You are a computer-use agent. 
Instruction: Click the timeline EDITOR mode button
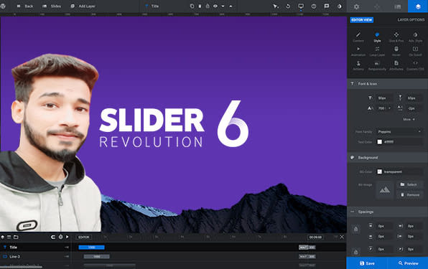point(84,237)
